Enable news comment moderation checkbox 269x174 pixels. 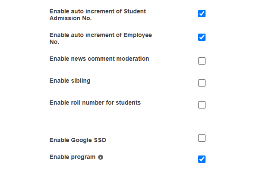click(202, 61)
